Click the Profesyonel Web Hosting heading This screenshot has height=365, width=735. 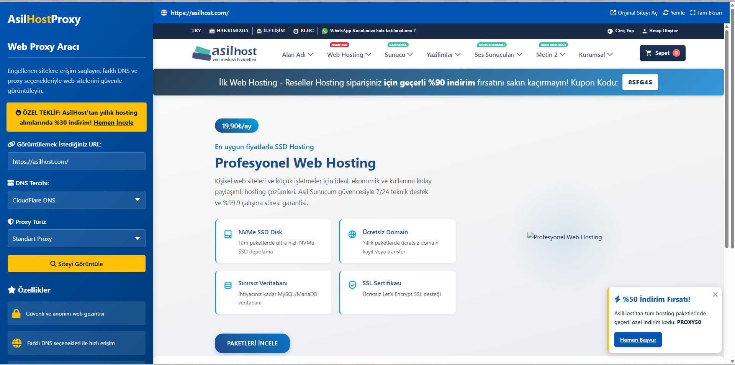(x=295, y=163)
